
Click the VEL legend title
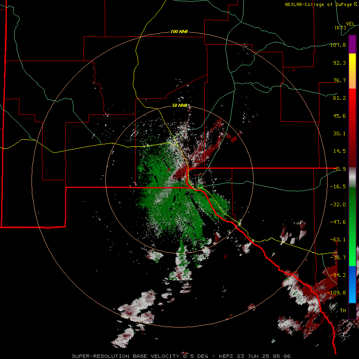point(350,24)
